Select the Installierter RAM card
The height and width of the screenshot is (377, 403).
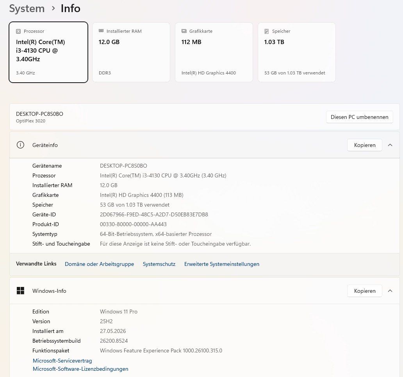point(131,52)
